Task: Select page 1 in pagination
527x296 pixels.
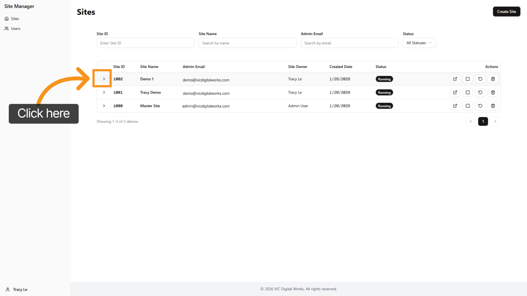Action: tap(483, 122)
